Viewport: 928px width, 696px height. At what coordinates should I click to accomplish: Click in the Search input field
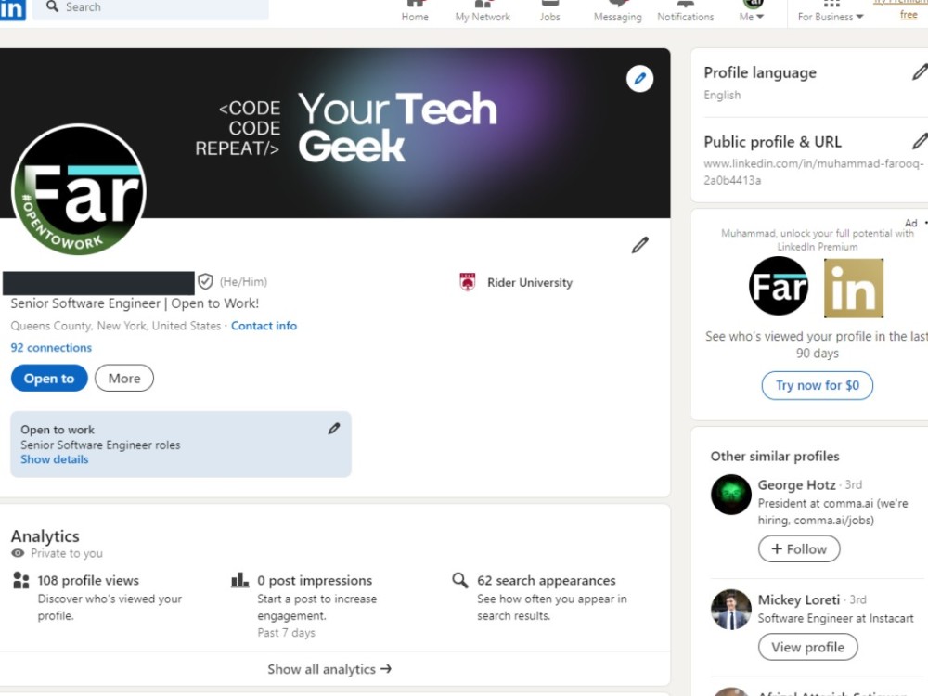[x=151, y=8]
